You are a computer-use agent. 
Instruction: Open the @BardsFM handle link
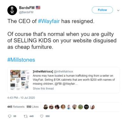click(x=26, y=12)
